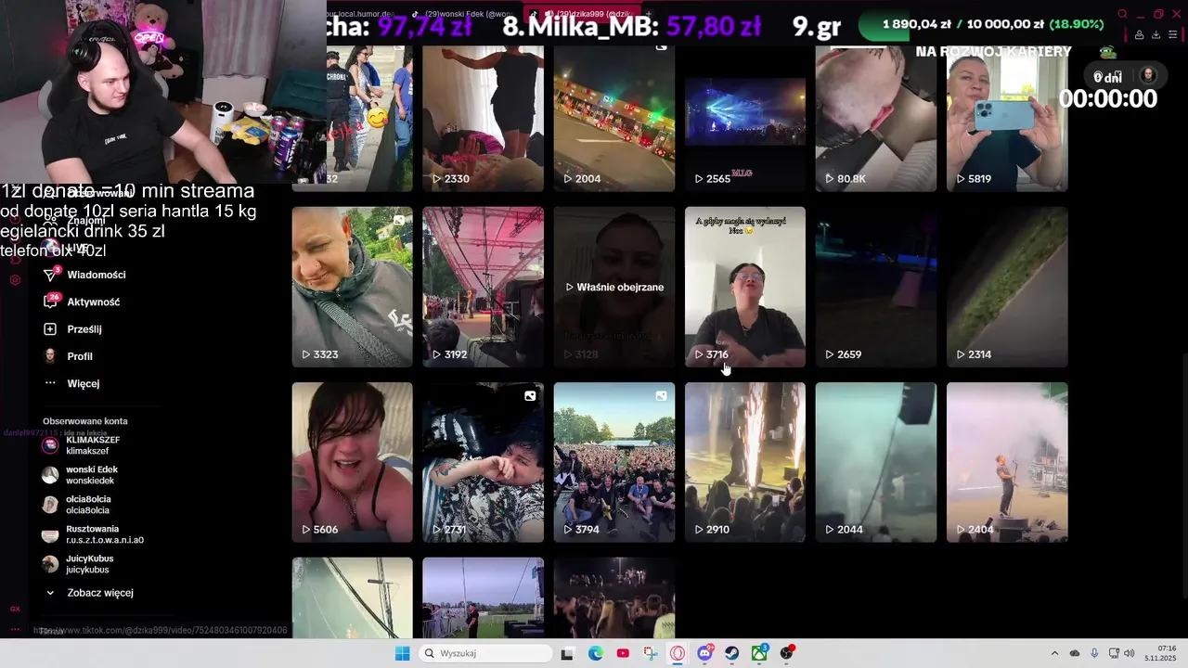Click the browser search magnifier icon
This screenshot has width=1188, height=668.
(1122, 14)
